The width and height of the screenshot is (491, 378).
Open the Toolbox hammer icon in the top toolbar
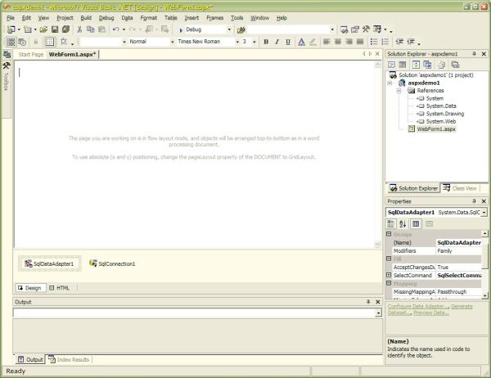pos(366,29)
